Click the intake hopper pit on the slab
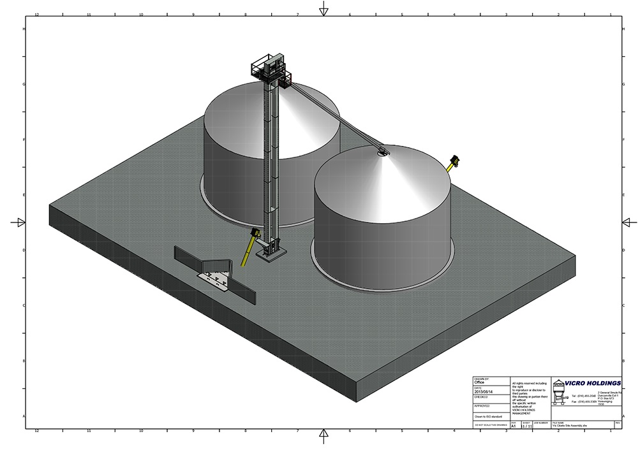Image resolution: width=638 pixels, height=450 pixels. point(215,275)
